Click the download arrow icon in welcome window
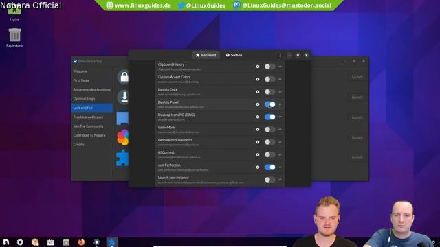This screenshot has width=440, height=247. (123, 97)
